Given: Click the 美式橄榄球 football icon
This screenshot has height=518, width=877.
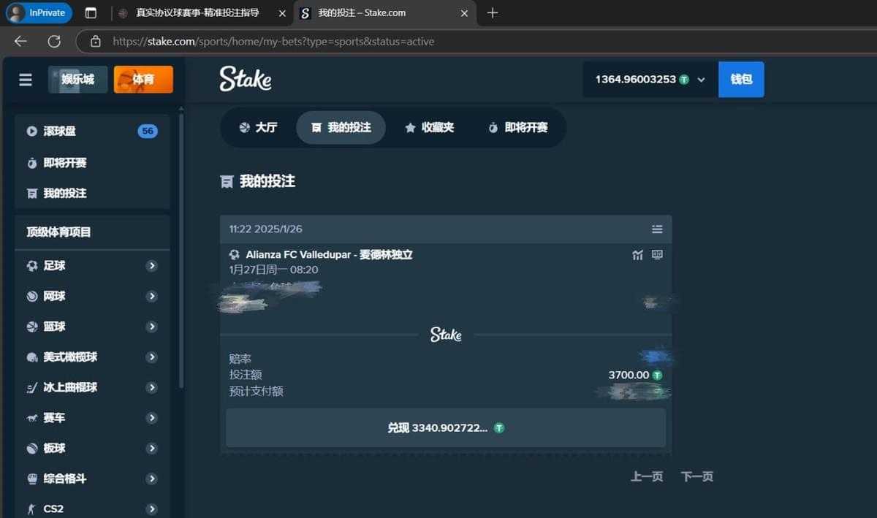Looking at the screenshot, I should 32,357.
